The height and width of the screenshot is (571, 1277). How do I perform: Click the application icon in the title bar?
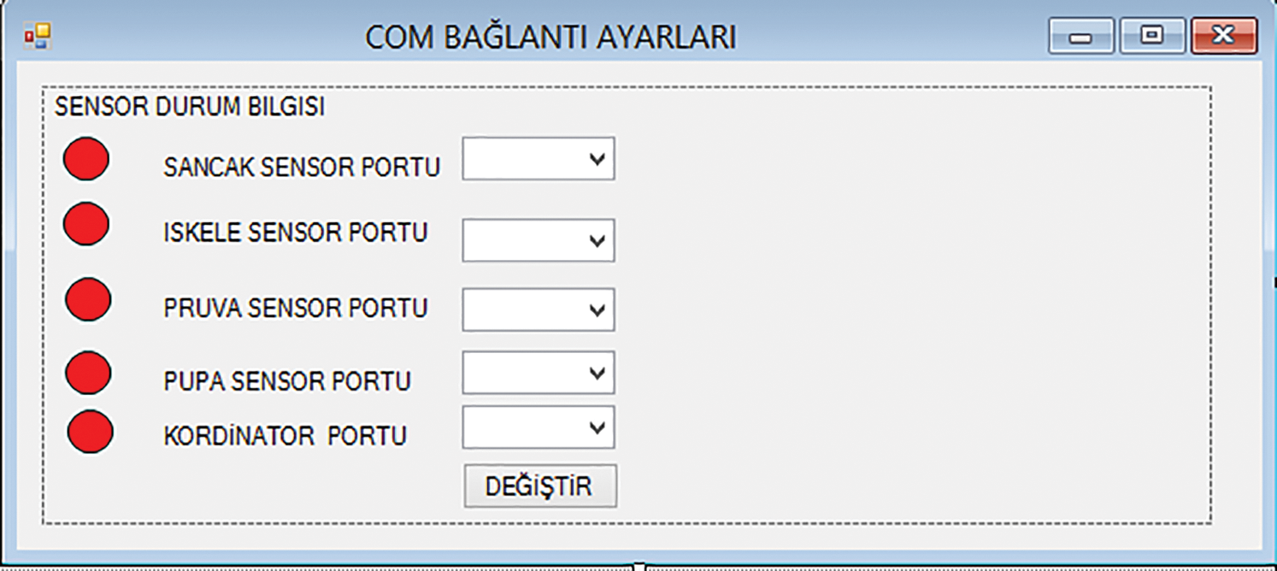tap(38, 34)
